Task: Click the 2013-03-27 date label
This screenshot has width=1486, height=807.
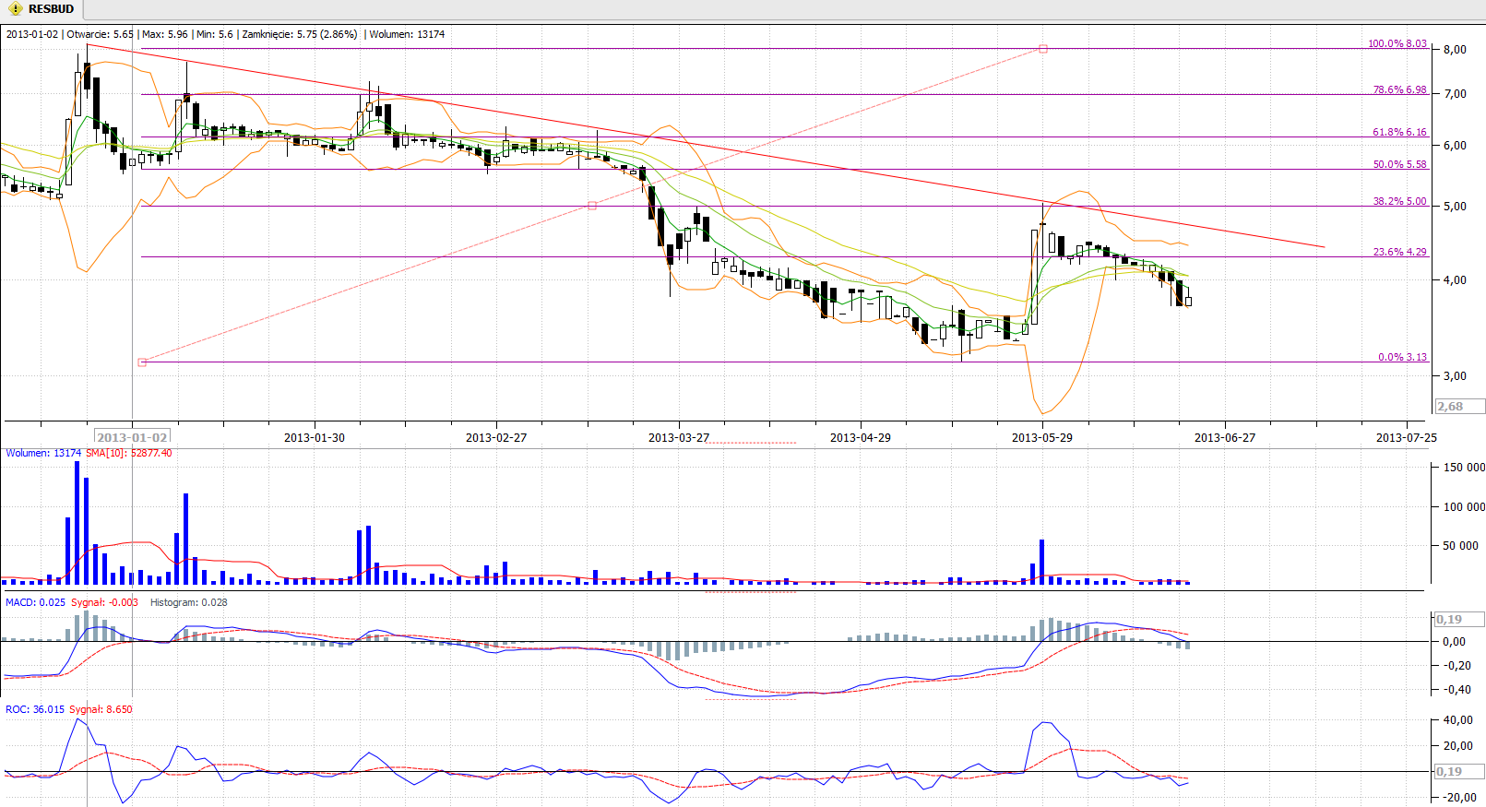Action: click(679, 437)
